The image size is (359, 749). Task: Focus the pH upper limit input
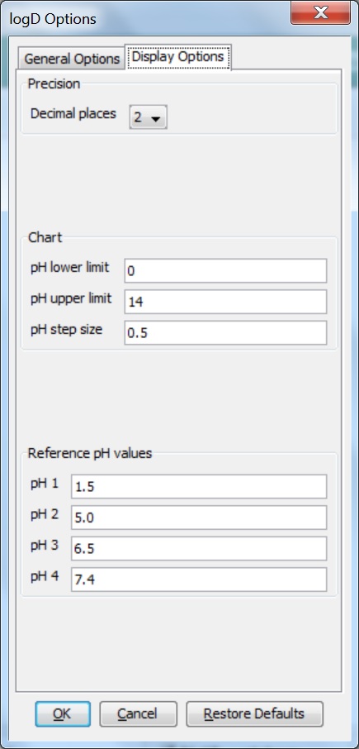tap(225, 302)
